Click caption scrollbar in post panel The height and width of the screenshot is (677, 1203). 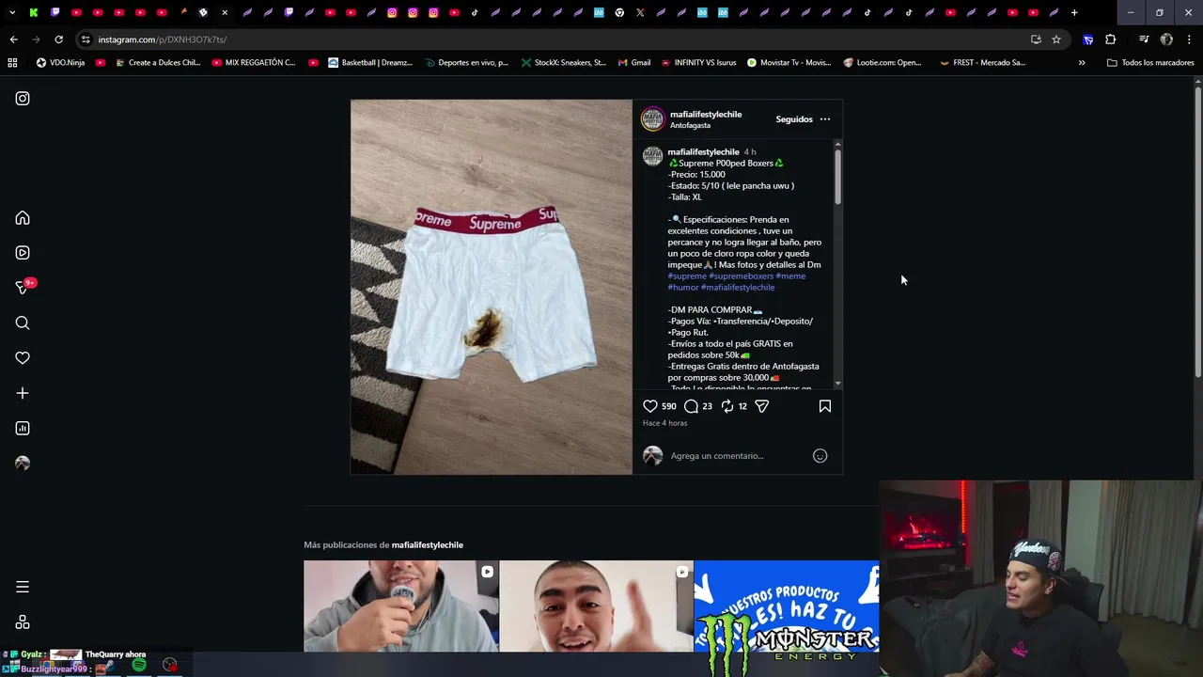coord(837,177)
